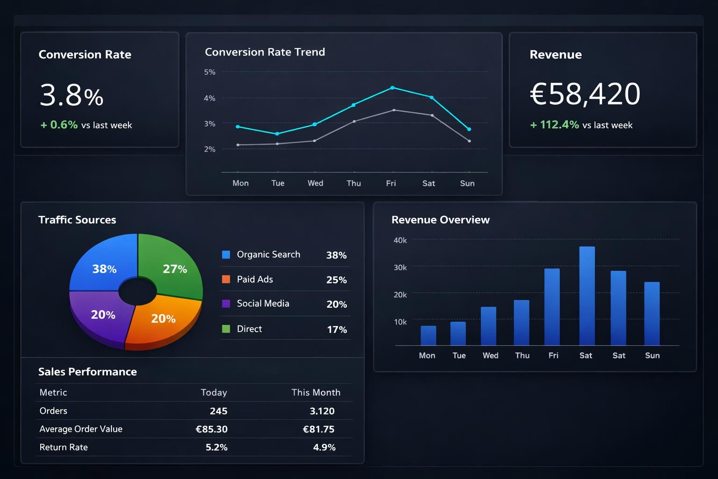The height and width of the screenshot is (479, 718).
Task: Click the Sun label on the trend chart axis
Action: pos(467,183)
